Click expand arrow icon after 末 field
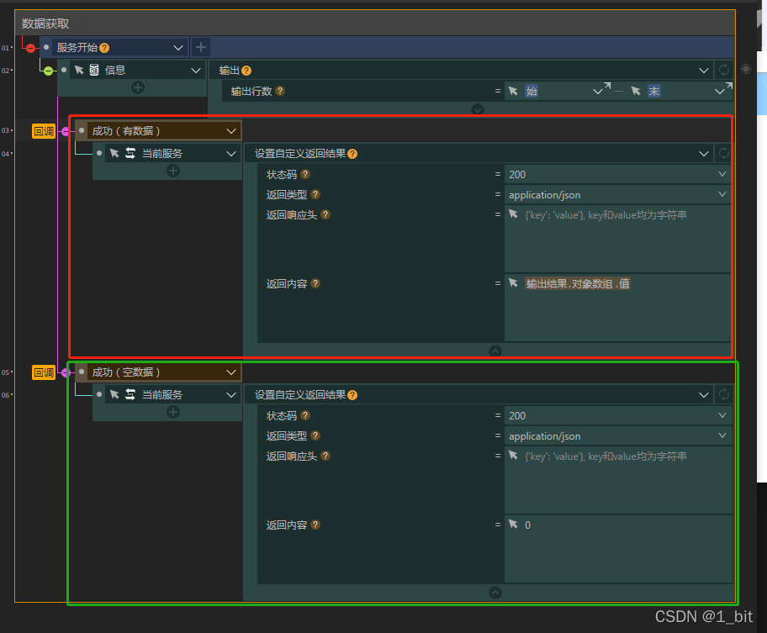 pyautogui.click(x=729, y=86)
